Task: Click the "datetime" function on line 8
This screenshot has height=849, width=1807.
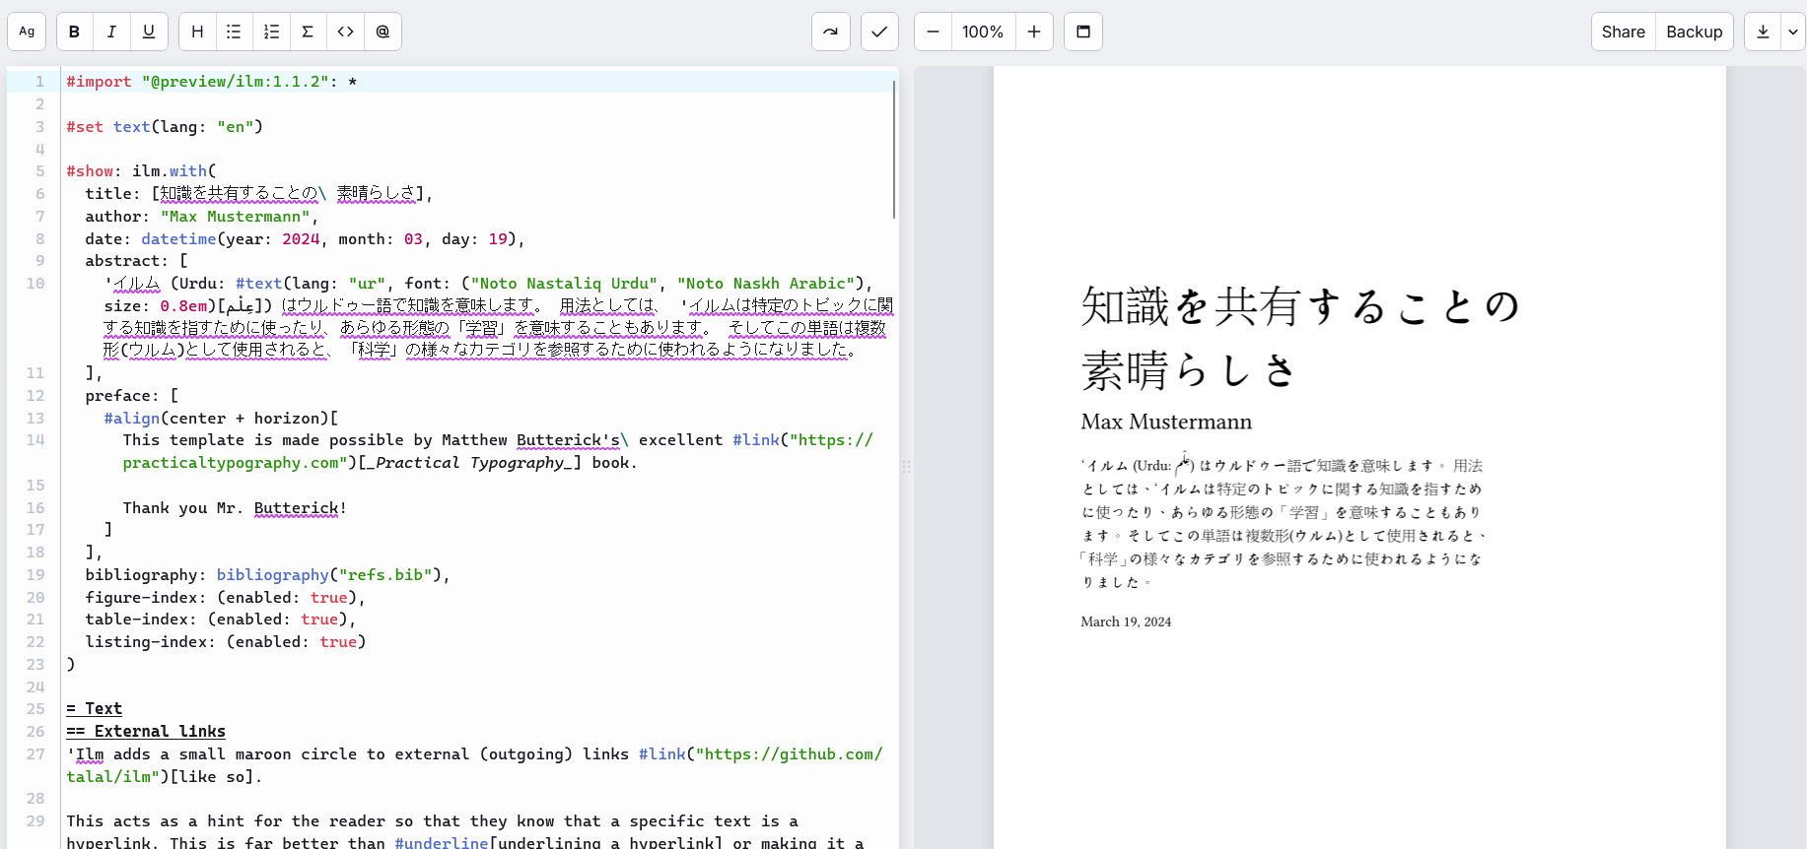Action: coord(178,239)
